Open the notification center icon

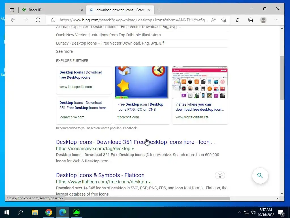click(x=281, y=213)
